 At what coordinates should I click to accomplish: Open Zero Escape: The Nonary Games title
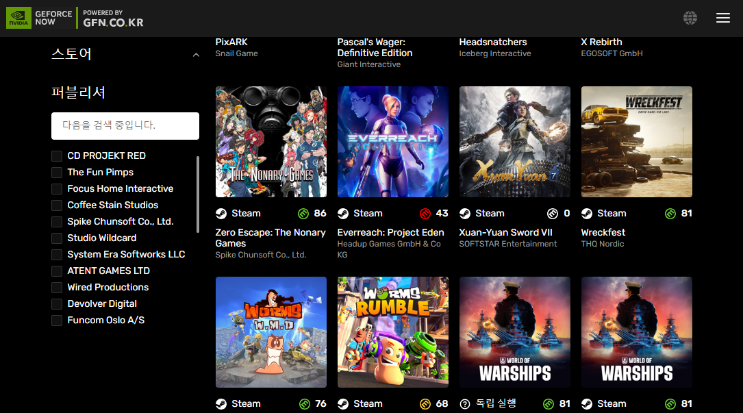(x=270, y=238)
